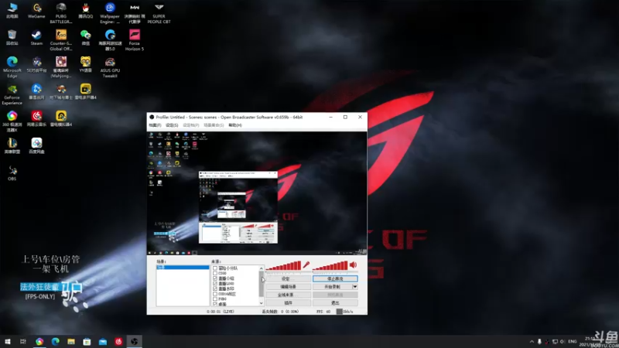Uncheck the 直播介绍 source
The image size is (619, 348).
click(x=215, y=278)
